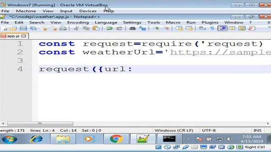Open Chrome from the Windows taskbar

click(116, 139)
